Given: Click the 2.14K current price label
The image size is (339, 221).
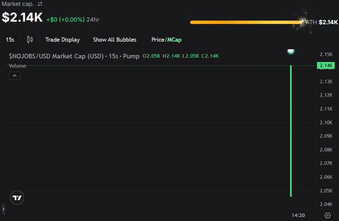Looking at the screenshot, I should pyautogui.click(x=326, y=65).
